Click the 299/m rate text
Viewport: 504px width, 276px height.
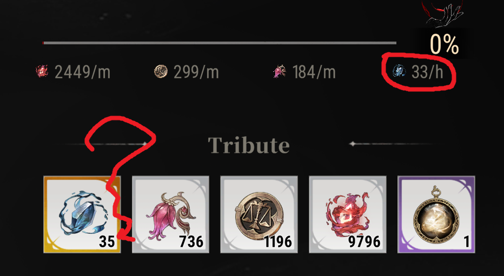tap(196, 72)
